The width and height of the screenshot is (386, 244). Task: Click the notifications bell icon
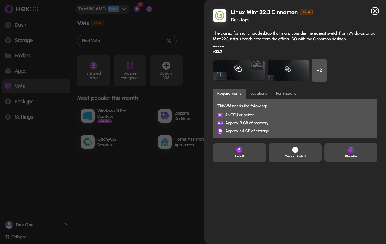tap(137, 9)
